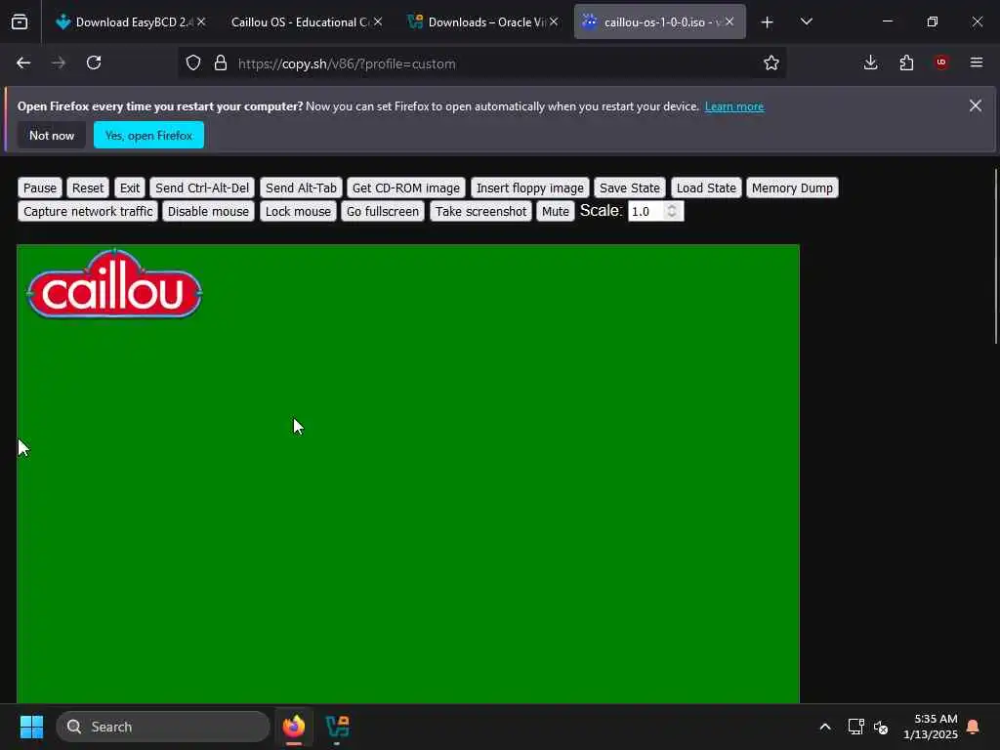Create a Memory Dump
This screenshot has height=750, width=1000.
pyautogui.click(x=792, y=188)
